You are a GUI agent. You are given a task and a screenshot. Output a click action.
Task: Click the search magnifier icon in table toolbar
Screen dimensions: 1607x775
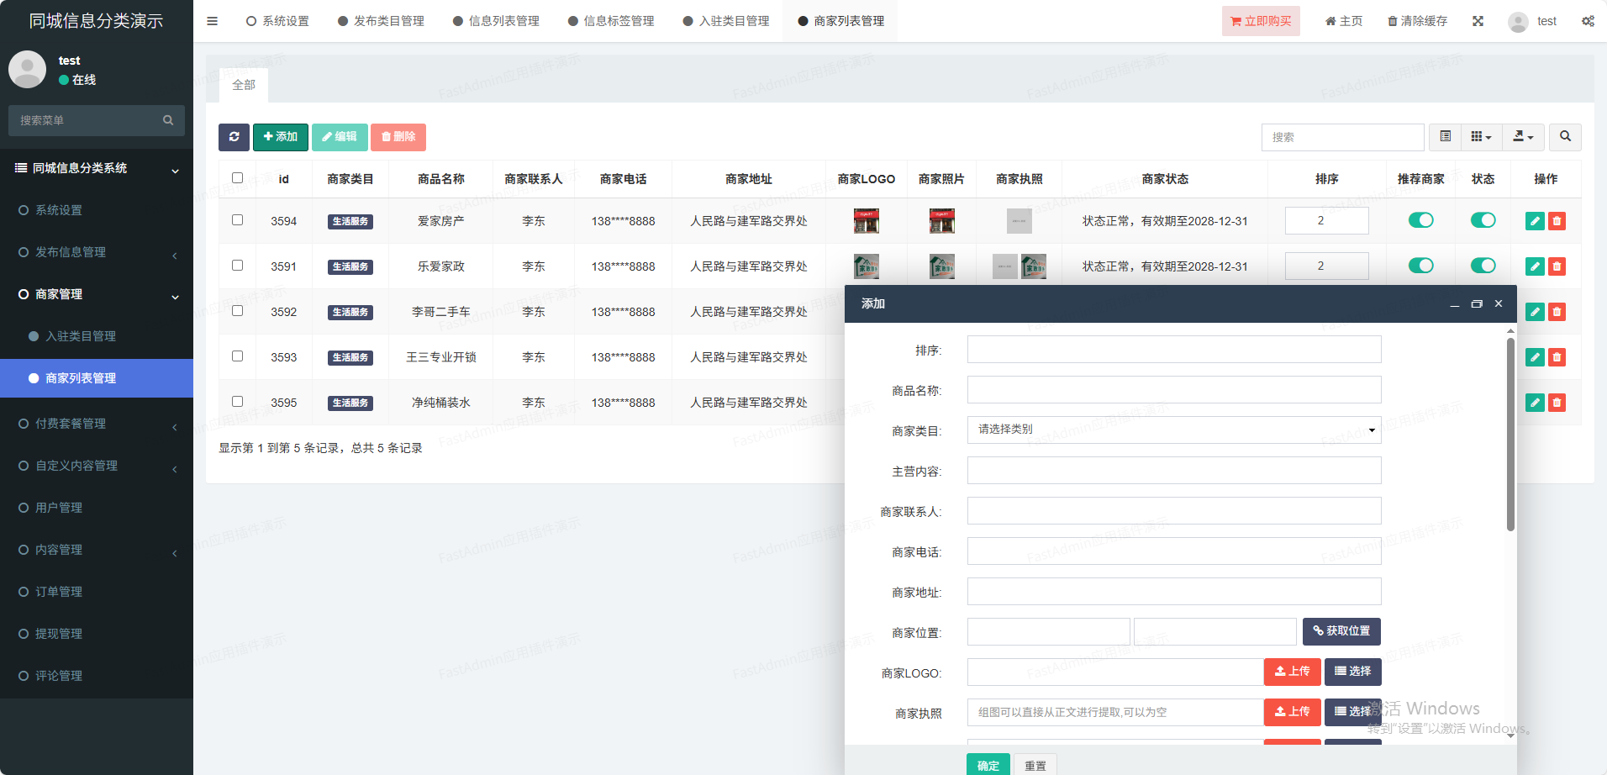(x=1564, y=137)
